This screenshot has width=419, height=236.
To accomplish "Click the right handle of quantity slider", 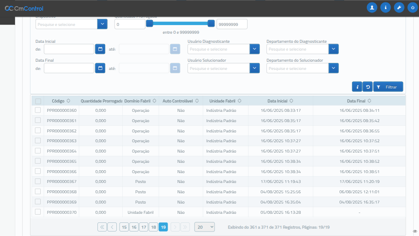I will click(x=211, y=23).
